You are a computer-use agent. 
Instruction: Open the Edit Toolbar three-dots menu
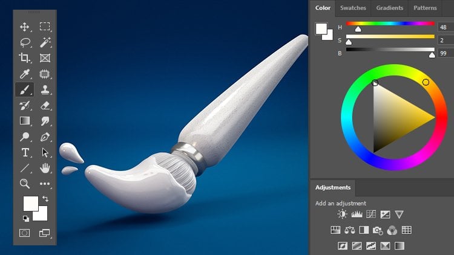point(45,184)
